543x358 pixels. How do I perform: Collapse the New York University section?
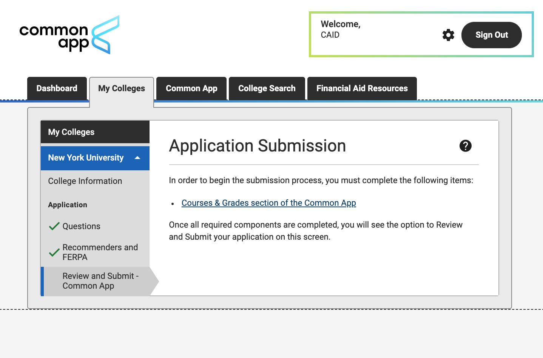pyautogui.click(x=137, y=158)
